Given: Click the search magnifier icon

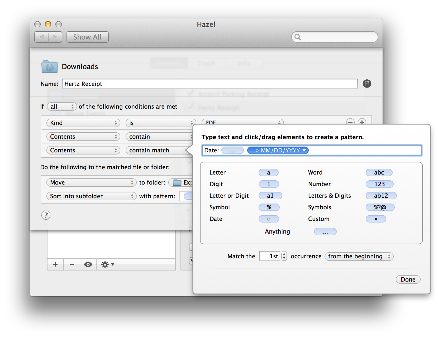Looking at the screenshot, I should point(298,37).
